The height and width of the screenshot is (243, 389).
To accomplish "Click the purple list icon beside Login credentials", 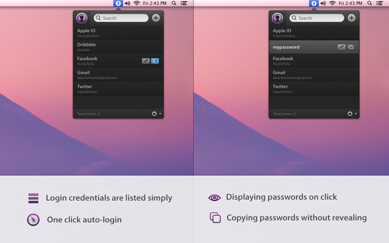I will [x=34, y=198].
